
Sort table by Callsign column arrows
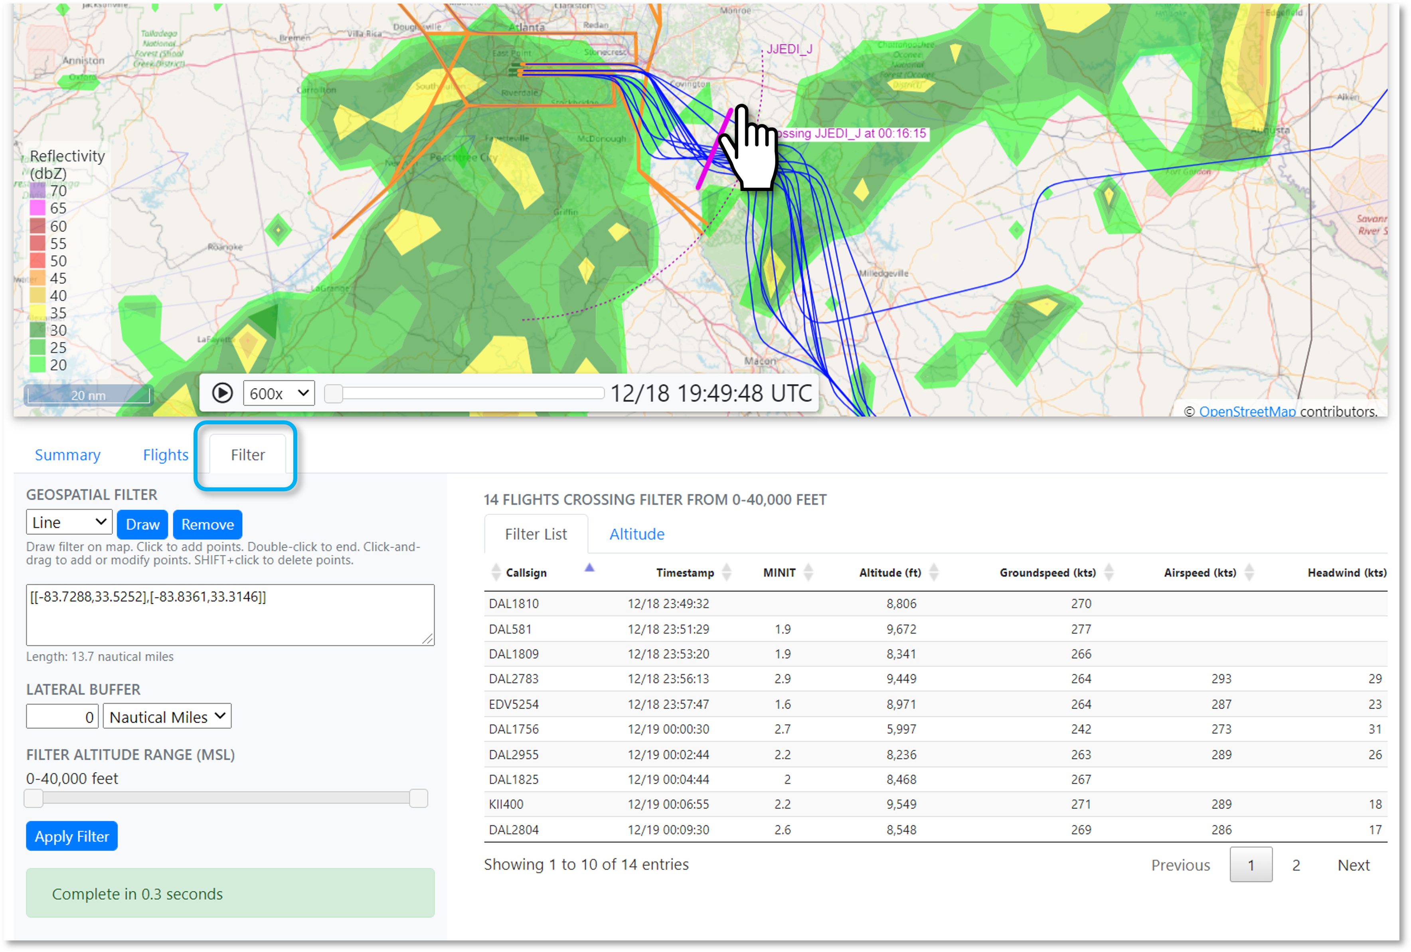(496, 572)
